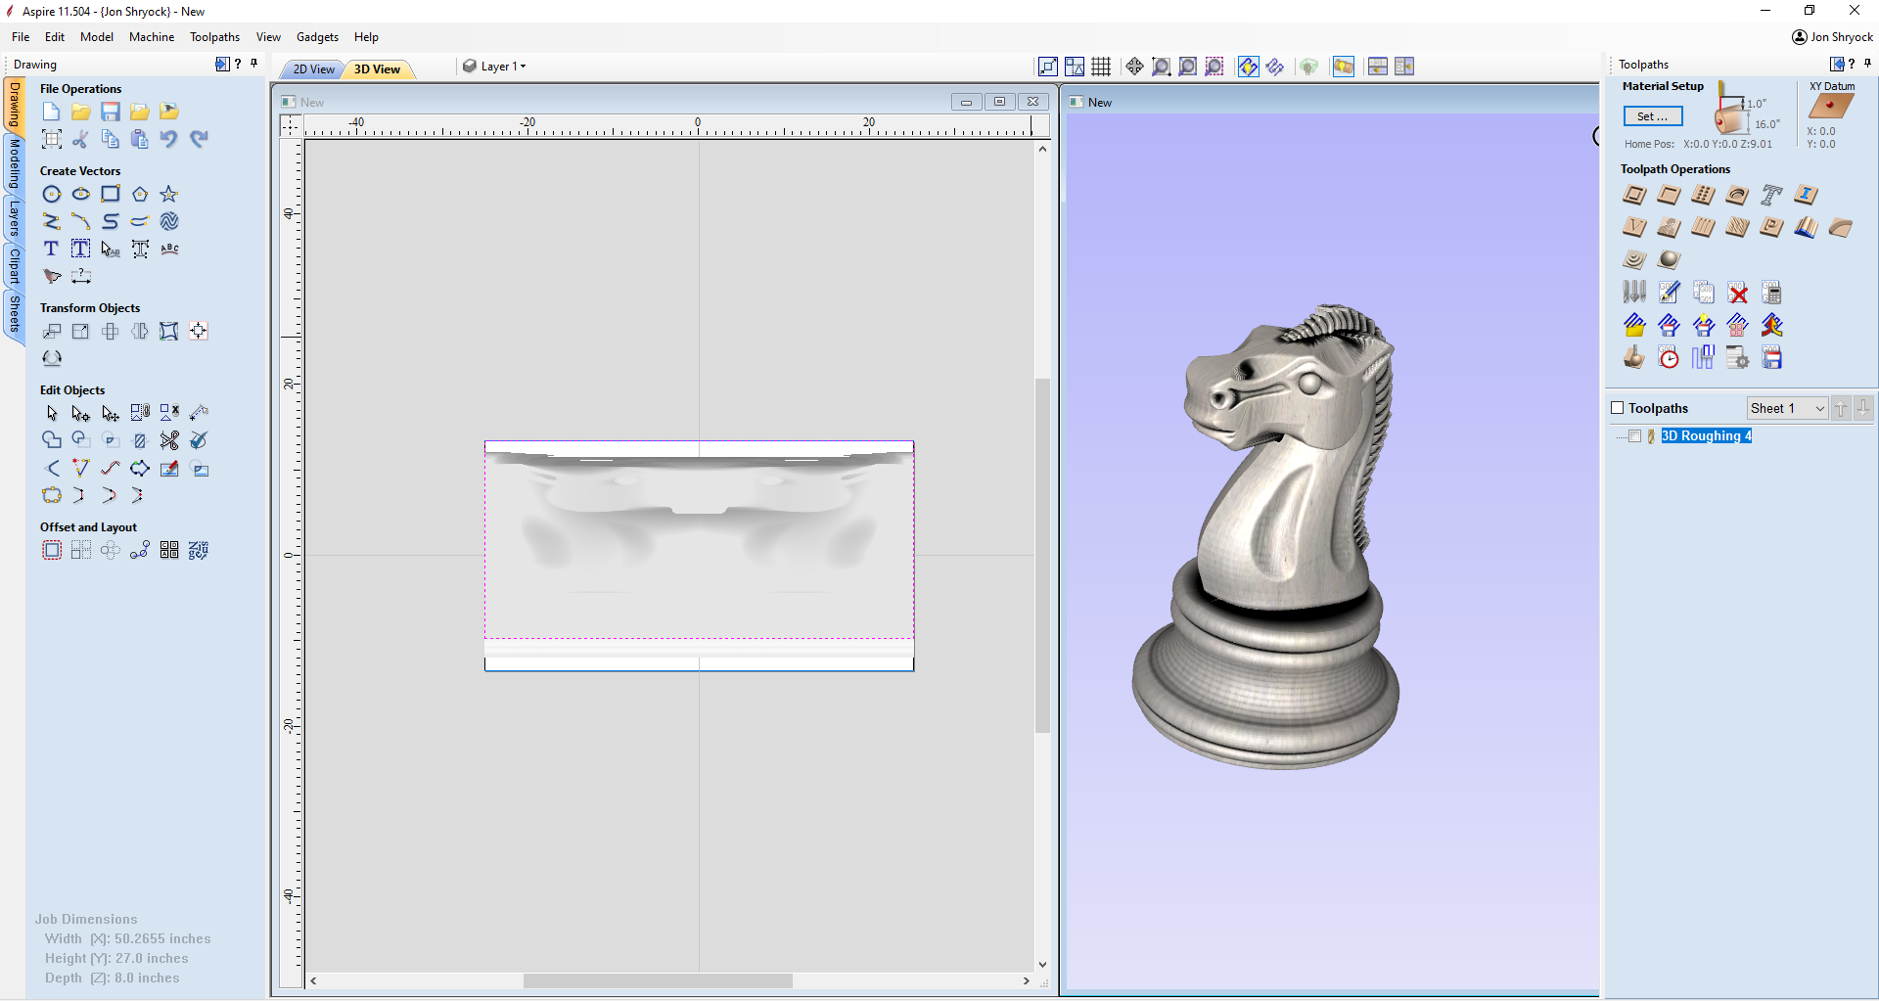Open the Profile Toolpath operation
The height and width of the screenshot is (1001, 1879).
pos(1634,196)
